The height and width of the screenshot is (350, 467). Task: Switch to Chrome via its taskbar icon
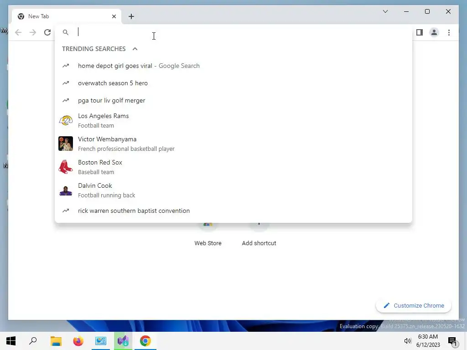(x=145, y=341)
